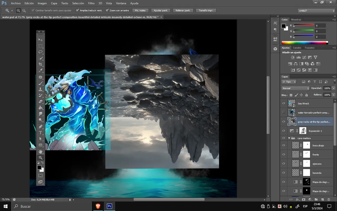Toggle Quick Mask mode
The image size is (337, 211).
(x=41, y=175)
